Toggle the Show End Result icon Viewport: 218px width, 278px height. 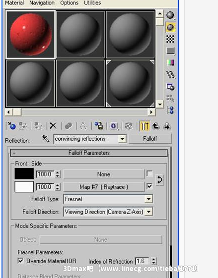tap(145, 126)
